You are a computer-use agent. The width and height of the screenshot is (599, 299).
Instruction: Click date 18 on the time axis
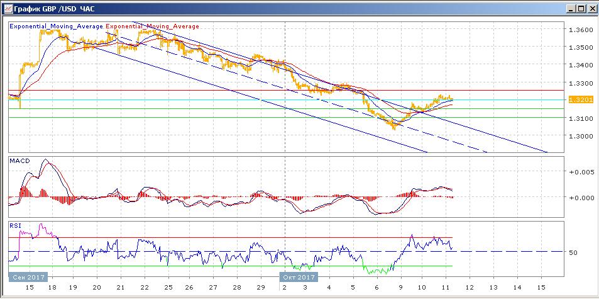tap(49, 286)
